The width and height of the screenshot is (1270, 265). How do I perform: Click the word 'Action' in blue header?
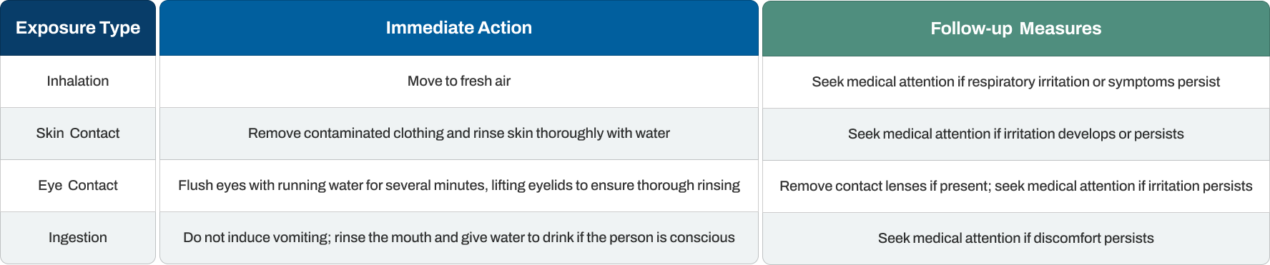point(507,28)
